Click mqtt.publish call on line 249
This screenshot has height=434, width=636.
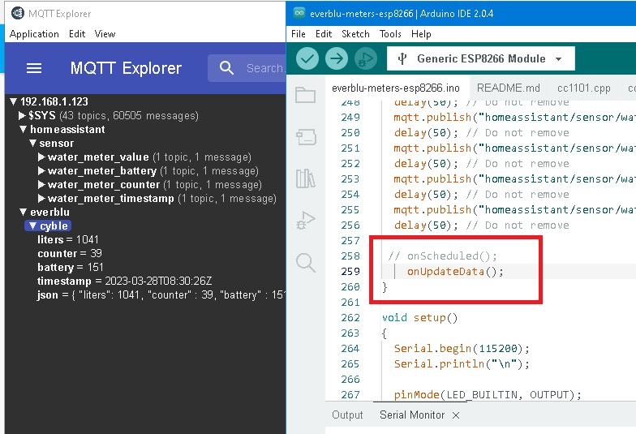point(514,117)
